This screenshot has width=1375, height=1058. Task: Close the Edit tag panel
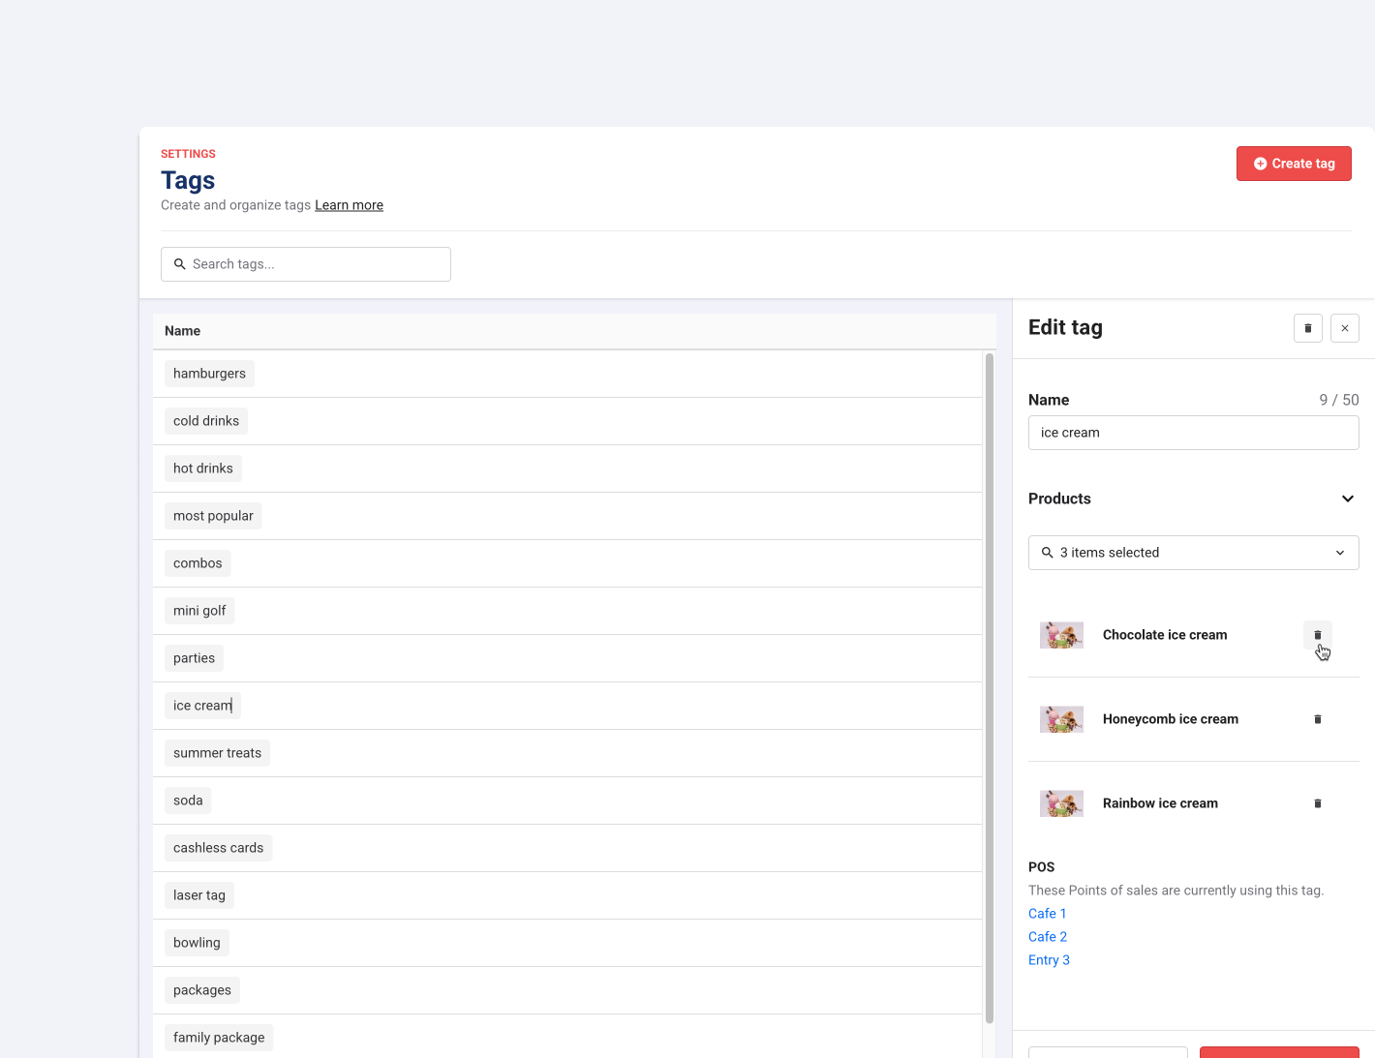pos(1344,328)
